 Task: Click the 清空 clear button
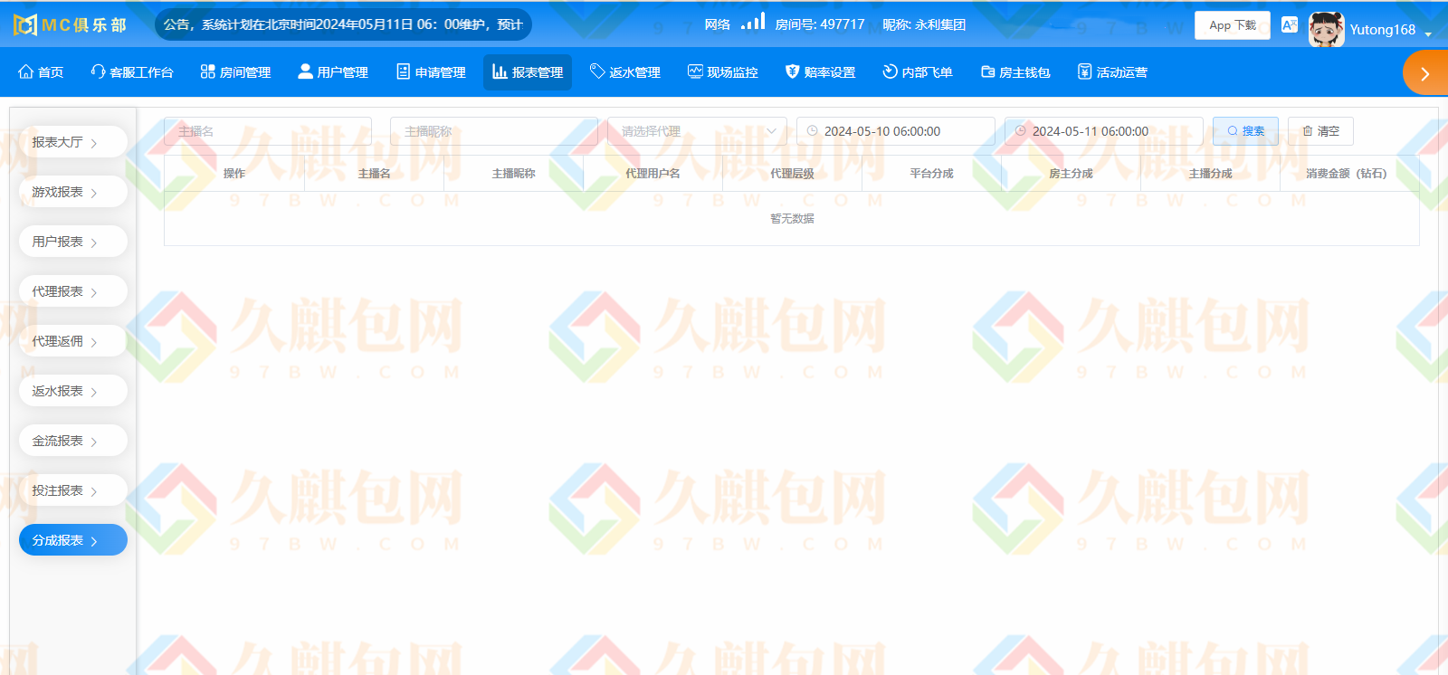pyautogui.click(x=1320, y=131)
